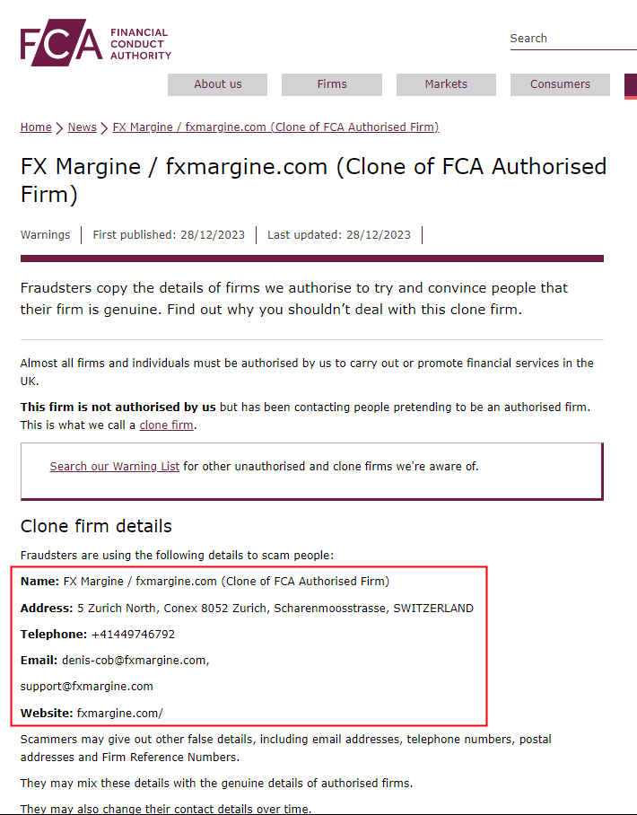637x815 pixels.
Task: Click the support@fxmargine.com email text
Action: [87, 687]
